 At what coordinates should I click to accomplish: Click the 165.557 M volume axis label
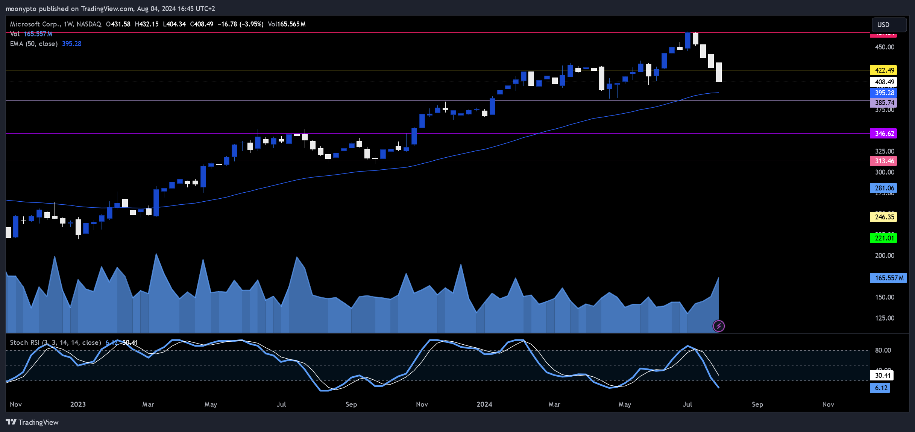(888, 278)
